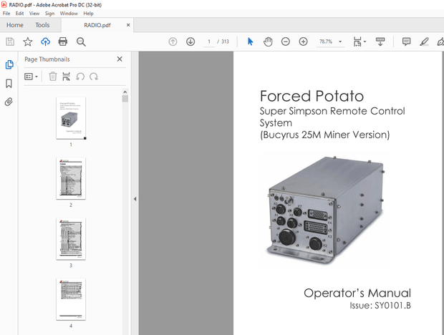Open the thumbnails options menu
Viewport: 444px width, 335px height.
[x=31, y=77]
